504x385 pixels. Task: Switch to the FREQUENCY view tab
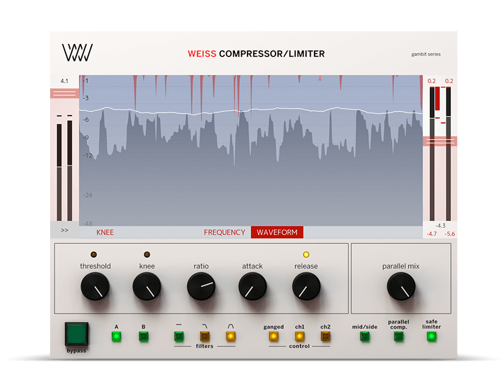point(224,232)
